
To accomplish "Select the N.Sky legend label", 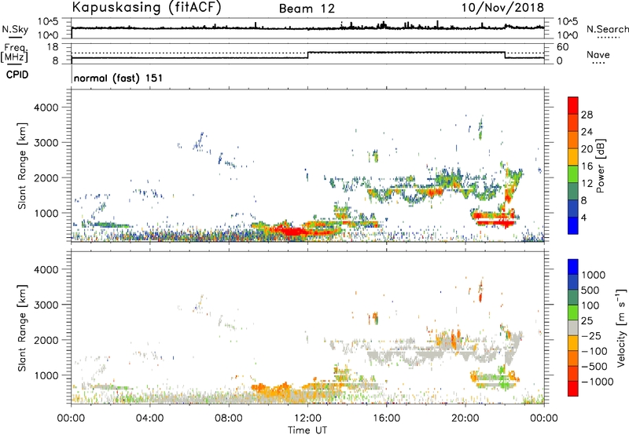I will 15,29.
